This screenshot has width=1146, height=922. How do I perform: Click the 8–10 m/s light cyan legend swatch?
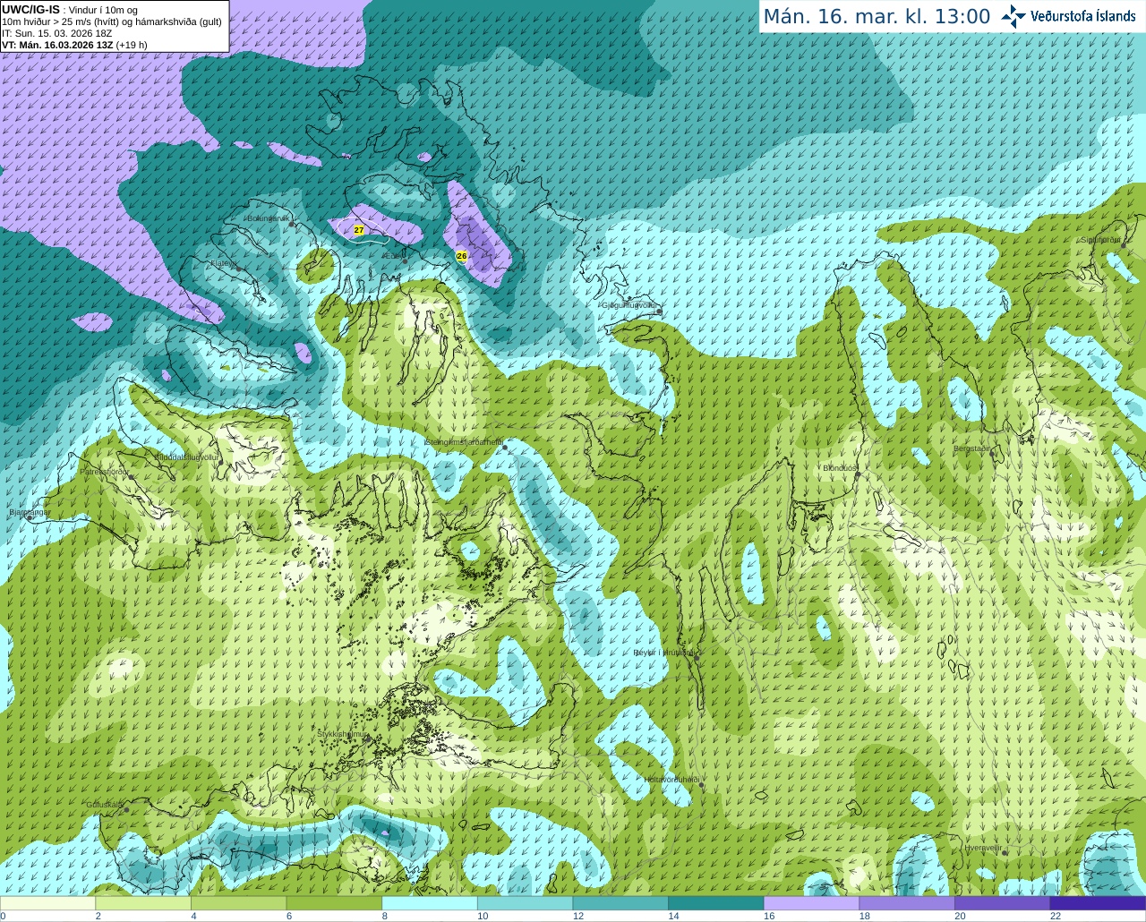pyautogui.click(x=430, y=903)
